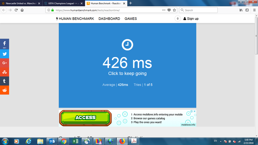Click the 0 notifications counter

coord(178,19)
